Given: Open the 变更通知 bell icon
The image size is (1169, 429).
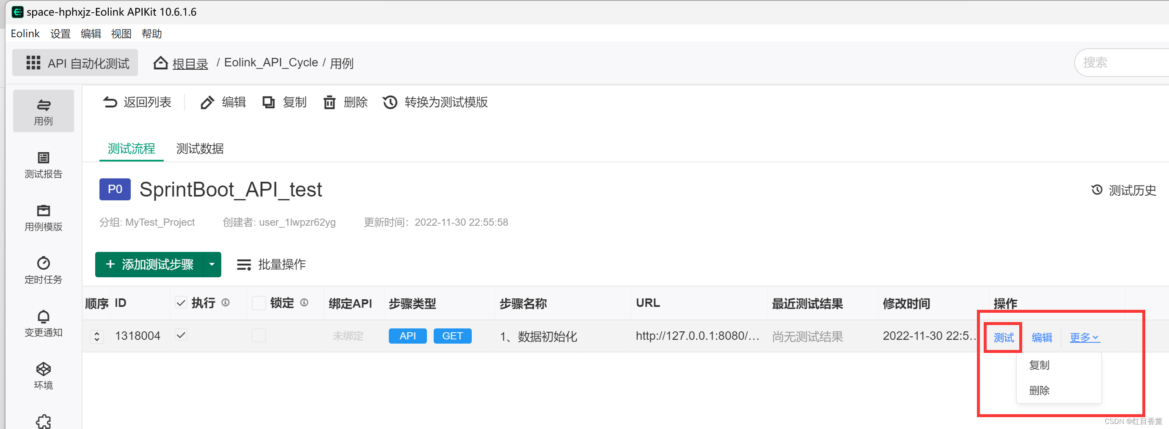Looking at the screenshot, I should (44, 316).
